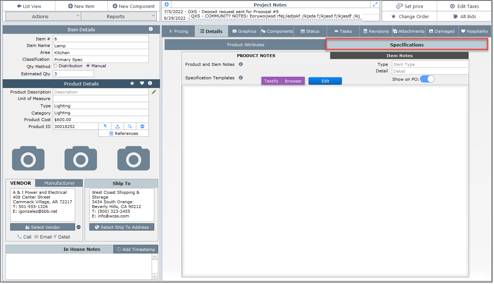Click the Change Order button

409,16
